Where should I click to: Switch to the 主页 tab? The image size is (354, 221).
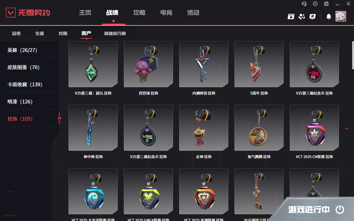pos(85,13)
